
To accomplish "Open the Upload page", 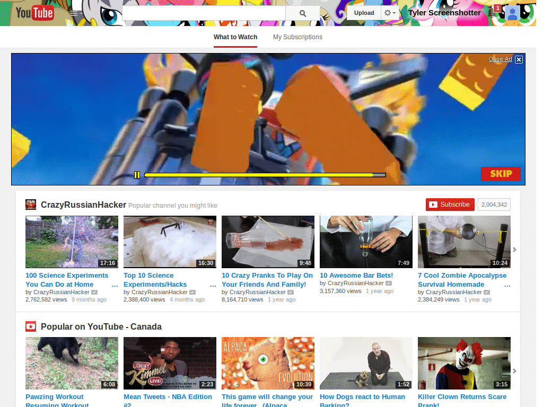I will pos(364,13).
